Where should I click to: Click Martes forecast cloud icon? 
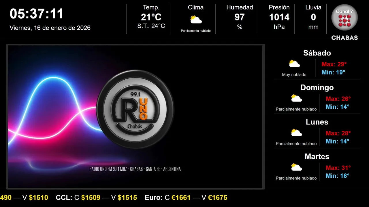(296, 167)
